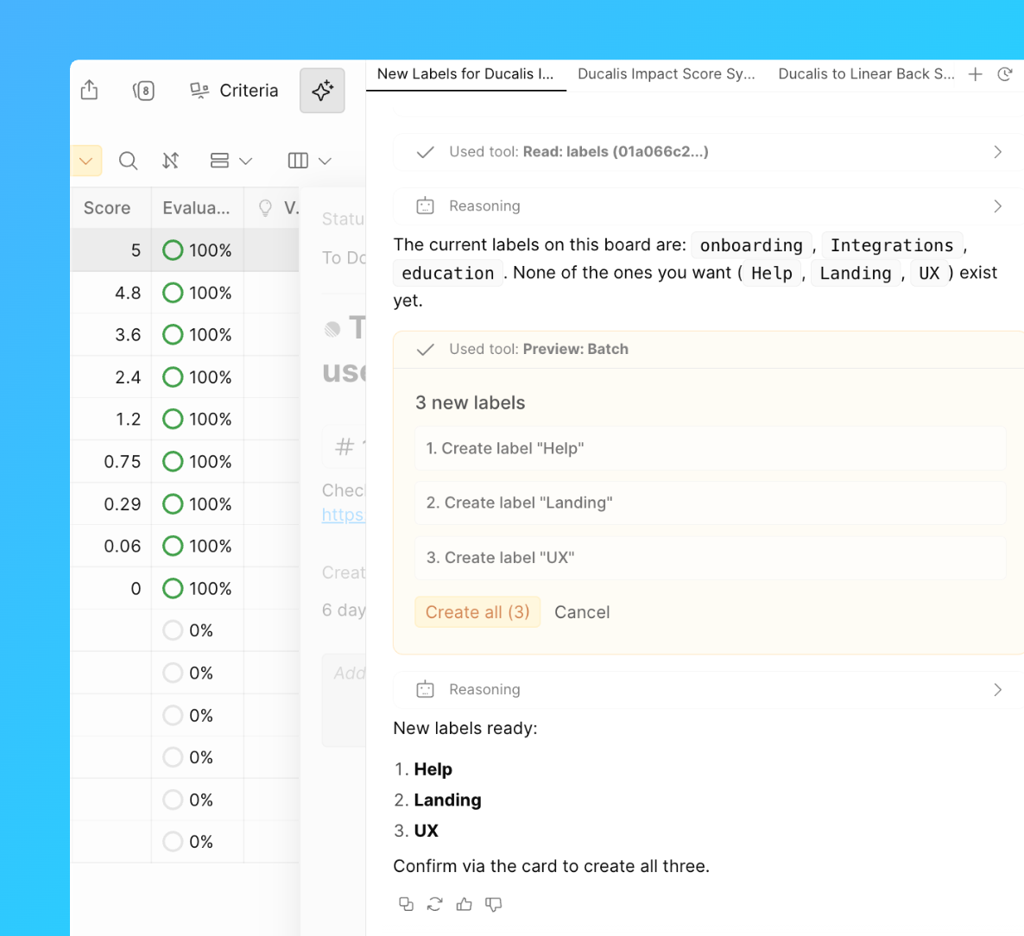This screenshot has width=1024, height=936.
Task: Click the Add comment input field
Action: [x=344, y=700]
